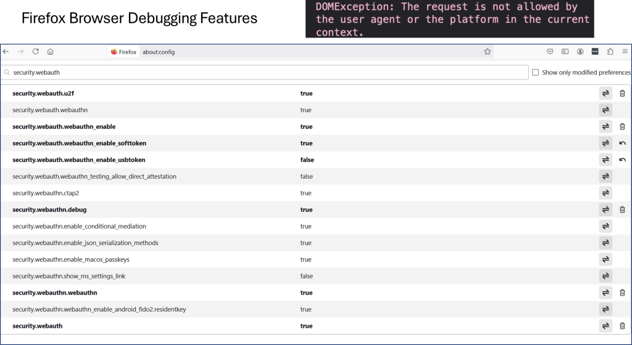This screenshot has width=632, height=345.
Task: Enable Show only modified preferences checkbox
Action: point(535,73)
